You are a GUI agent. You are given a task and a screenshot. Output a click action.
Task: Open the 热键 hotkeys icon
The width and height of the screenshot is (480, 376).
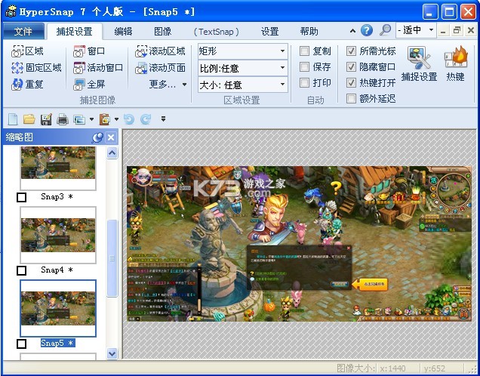(456, 63)
